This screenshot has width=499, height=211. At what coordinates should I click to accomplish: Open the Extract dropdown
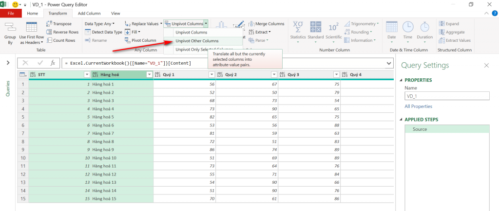(260, 32)
